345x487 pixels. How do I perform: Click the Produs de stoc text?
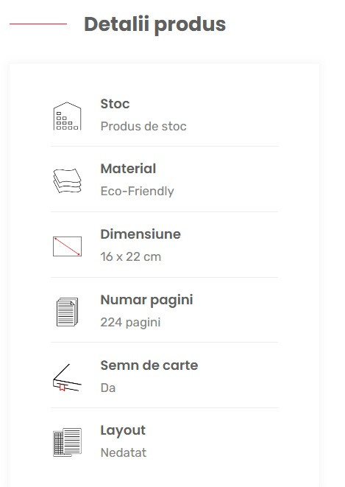pos(143,127)
